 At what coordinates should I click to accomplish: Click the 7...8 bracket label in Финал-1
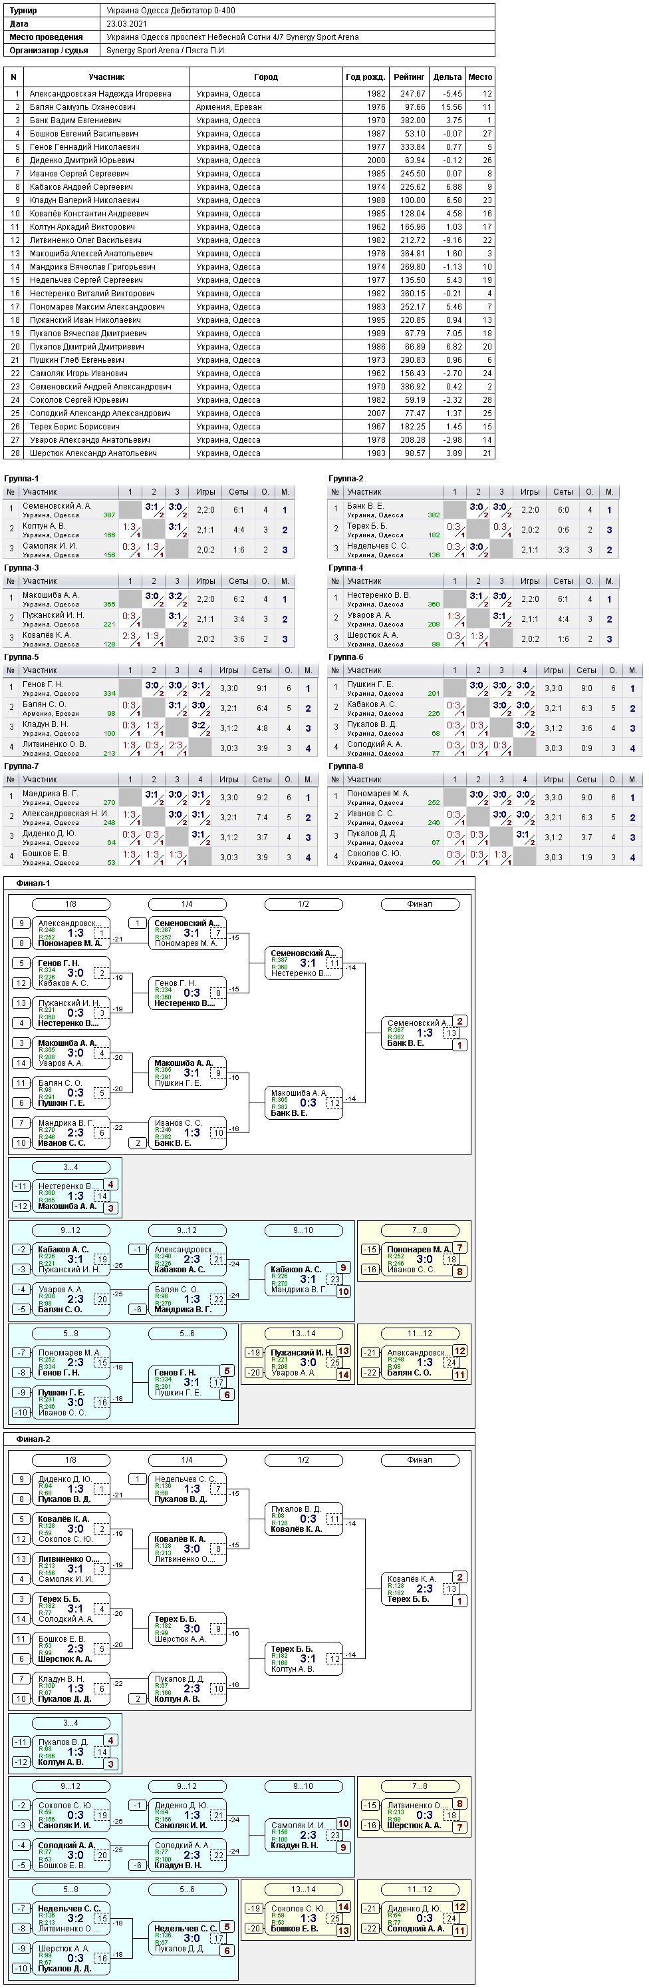[420, 1230]
